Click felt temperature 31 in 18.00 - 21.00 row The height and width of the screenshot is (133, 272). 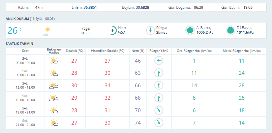tap(108, 110)
